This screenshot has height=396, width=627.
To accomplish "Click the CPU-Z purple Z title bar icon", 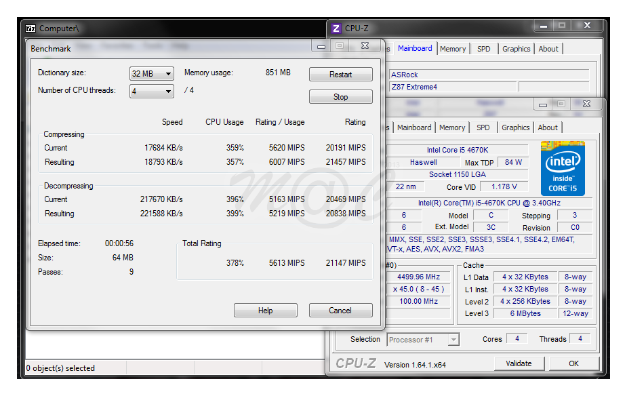I will click(336, 28).
